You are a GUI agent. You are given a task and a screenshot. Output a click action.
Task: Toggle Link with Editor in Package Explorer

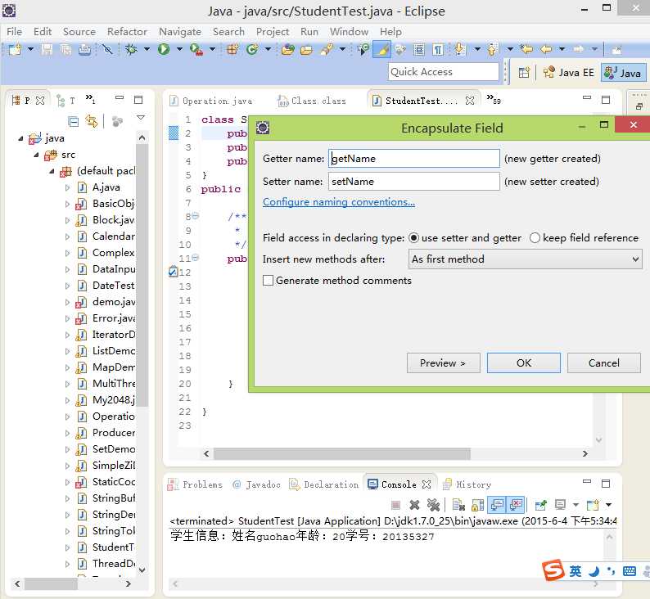92,121
